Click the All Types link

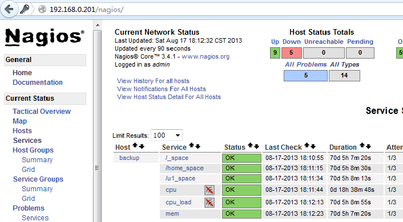344,64
